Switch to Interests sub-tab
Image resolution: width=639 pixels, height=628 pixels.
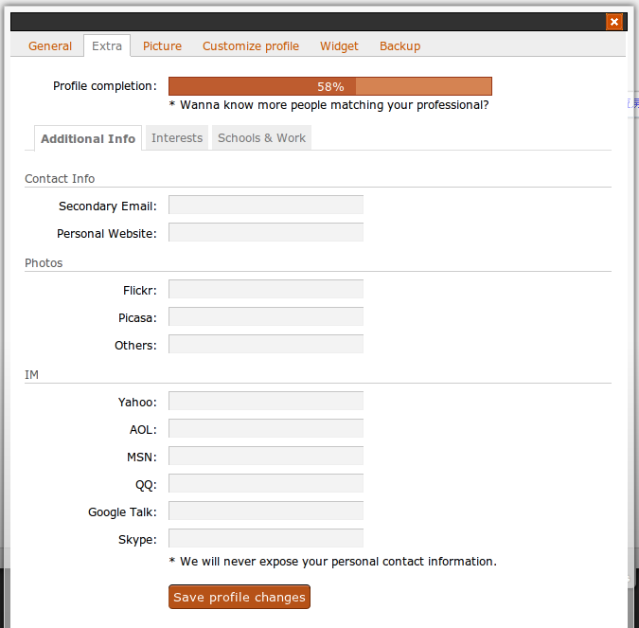pos(177,138)
